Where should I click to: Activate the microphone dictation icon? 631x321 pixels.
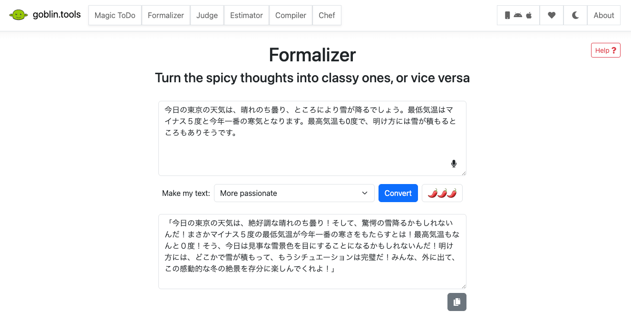pos(453,163)
